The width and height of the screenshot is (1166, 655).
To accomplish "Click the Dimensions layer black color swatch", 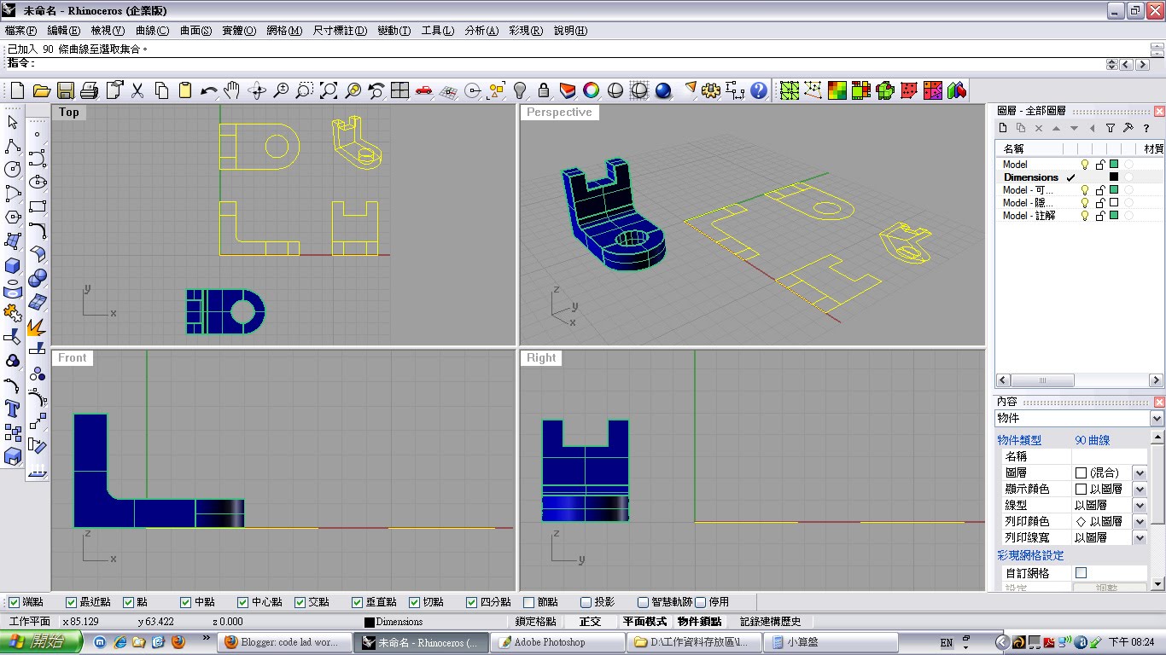I will [x=1113, y=177].
